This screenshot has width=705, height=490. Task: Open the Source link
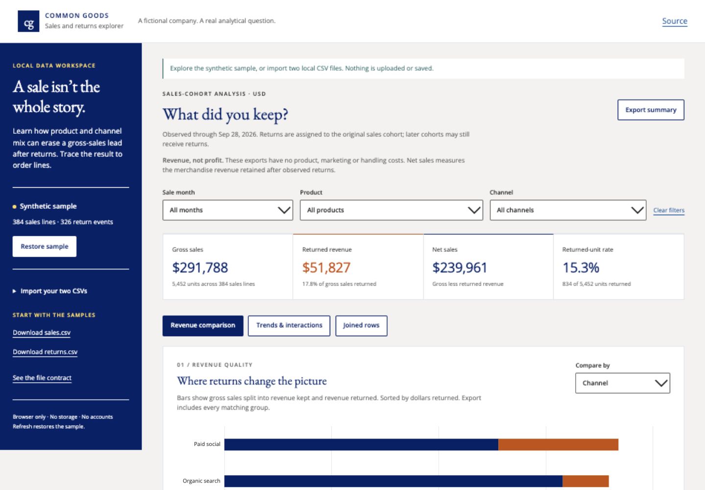(x=675, y=21)
